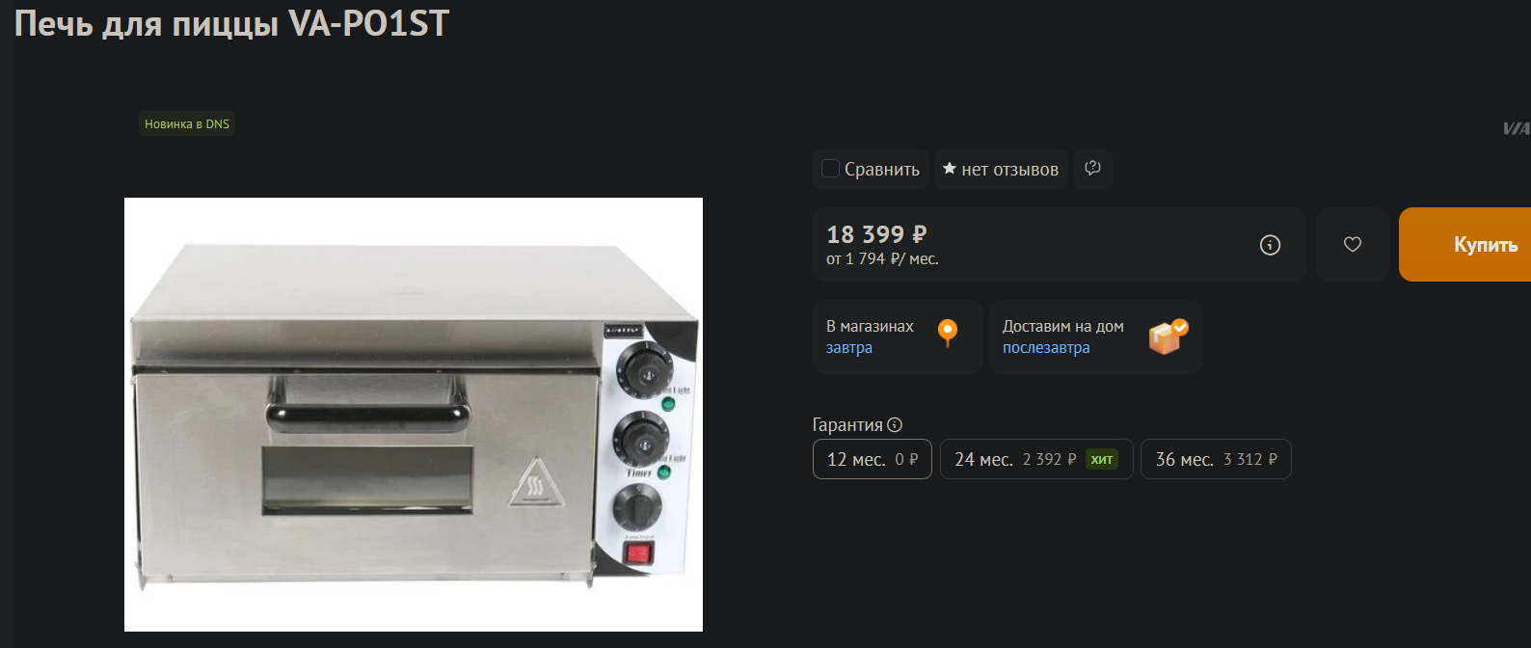Tick the Сравнить checkbox
Image resolution: width=1531 pixels, height=648 pixels.
point(830,169)
